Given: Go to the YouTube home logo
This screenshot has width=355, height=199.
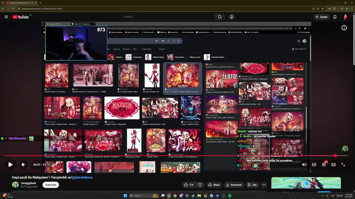Looking at the screenshot, I should pos(21,17).
